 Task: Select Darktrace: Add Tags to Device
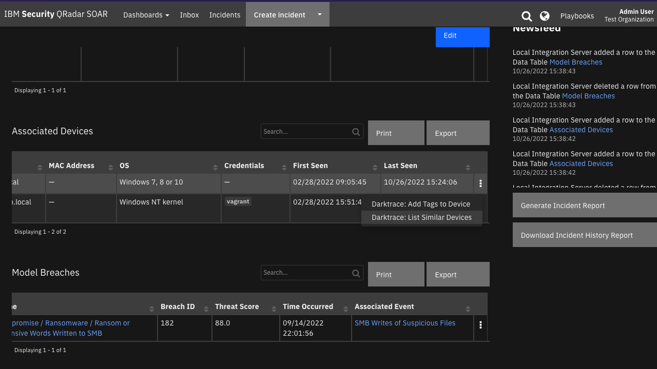421,204
